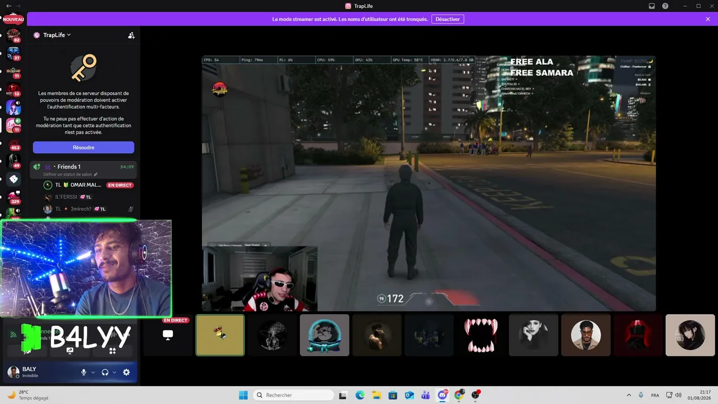Viewport: 718px width, 404px height.
Task: Open Task View from the taskbar
Action: (343, 395)
